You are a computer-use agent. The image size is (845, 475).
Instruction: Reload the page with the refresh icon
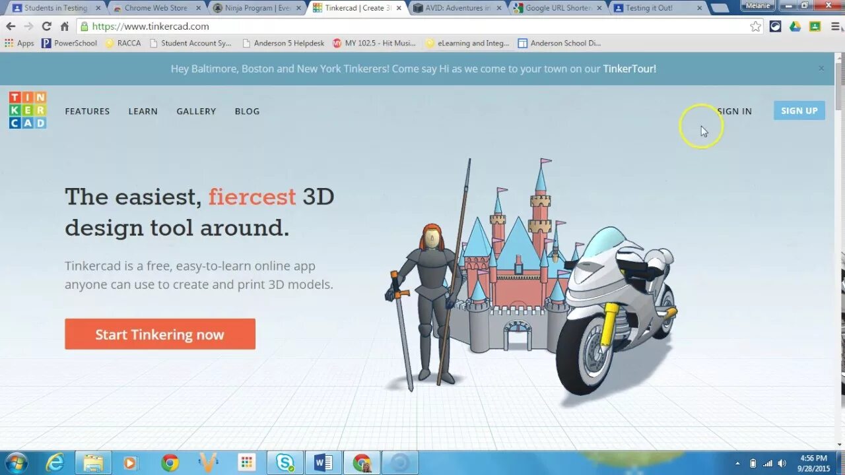pos(46,26)
